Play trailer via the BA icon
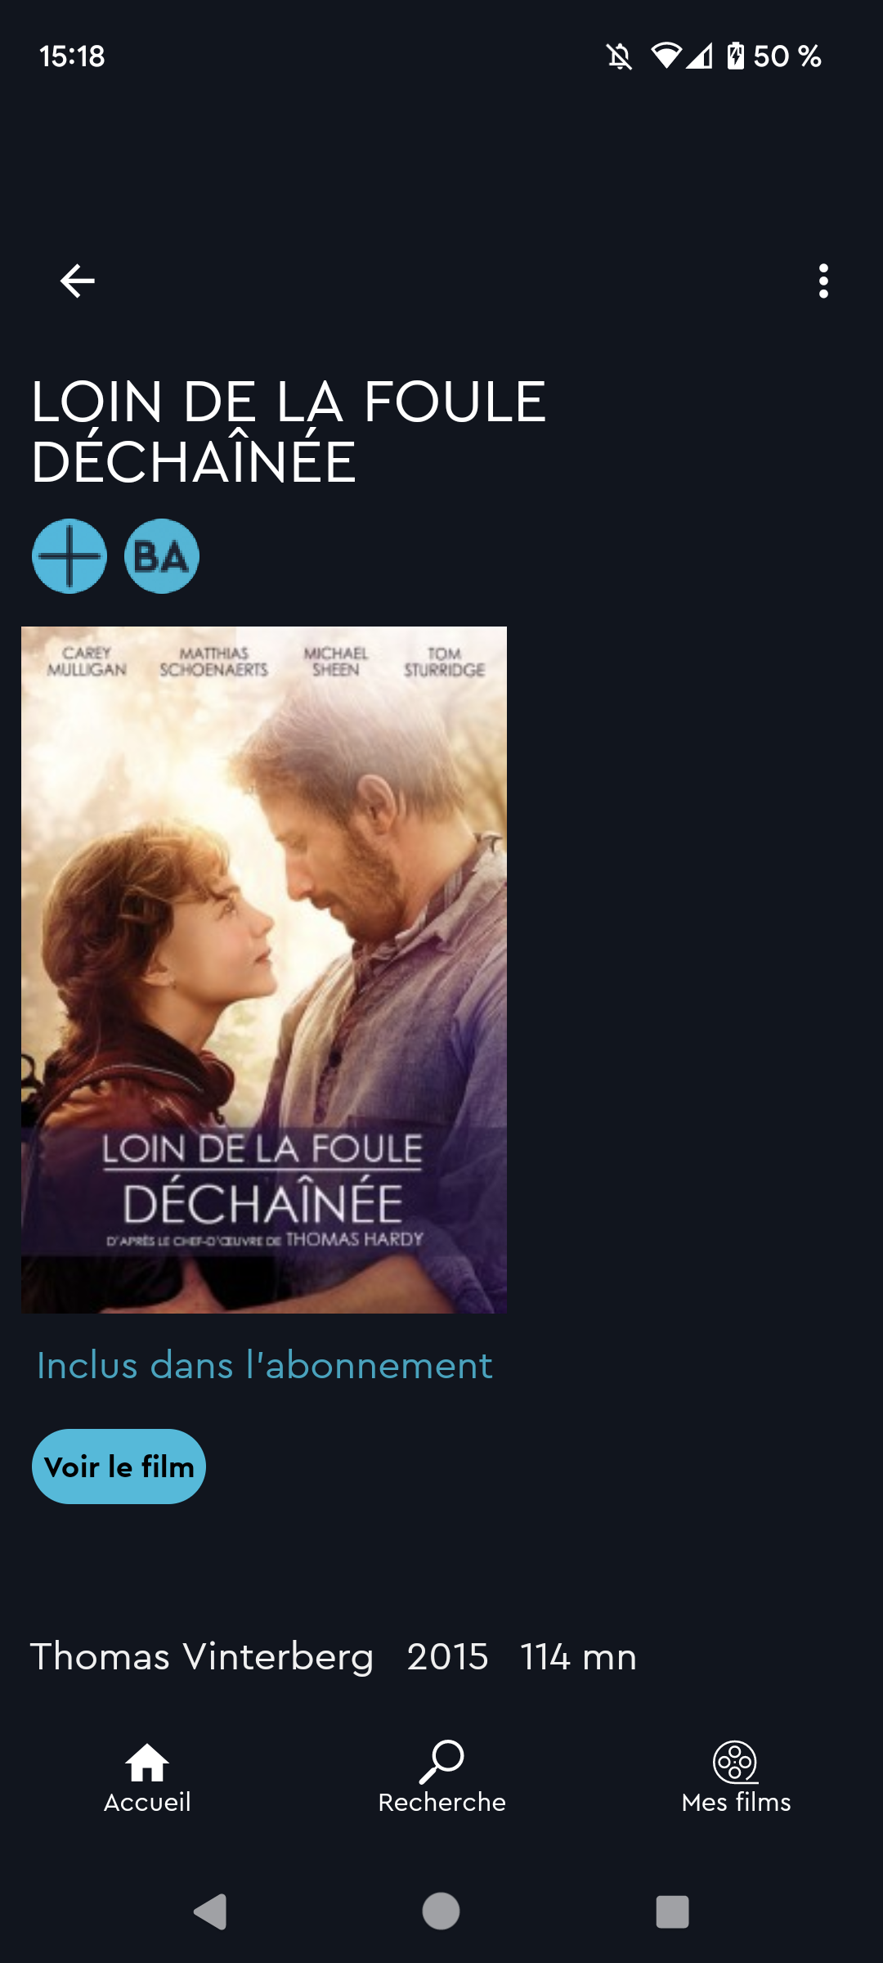 click(162, 556)
